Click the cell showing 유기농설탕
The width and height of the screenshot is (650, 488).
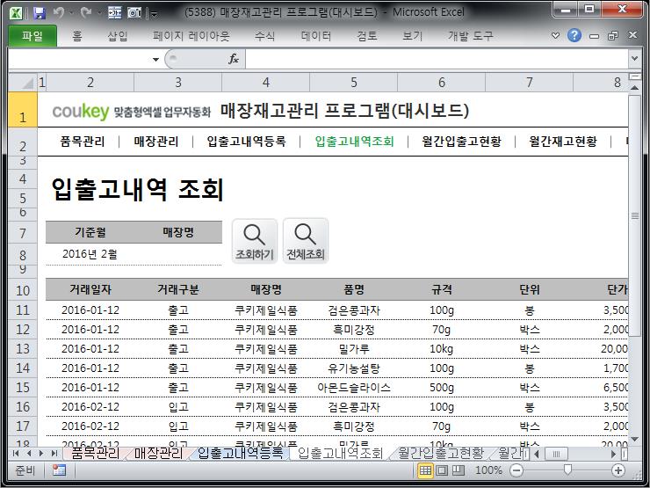[354, 368]
